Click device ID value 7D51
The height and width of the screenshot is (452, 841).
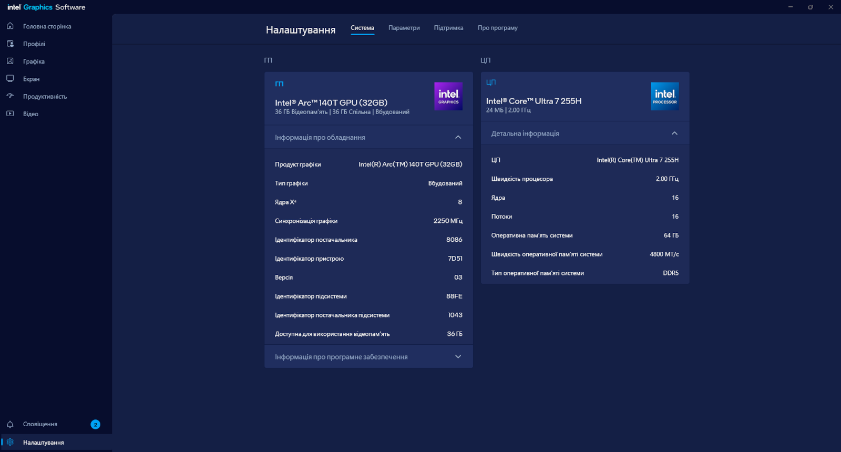click(x=455, y=259)
